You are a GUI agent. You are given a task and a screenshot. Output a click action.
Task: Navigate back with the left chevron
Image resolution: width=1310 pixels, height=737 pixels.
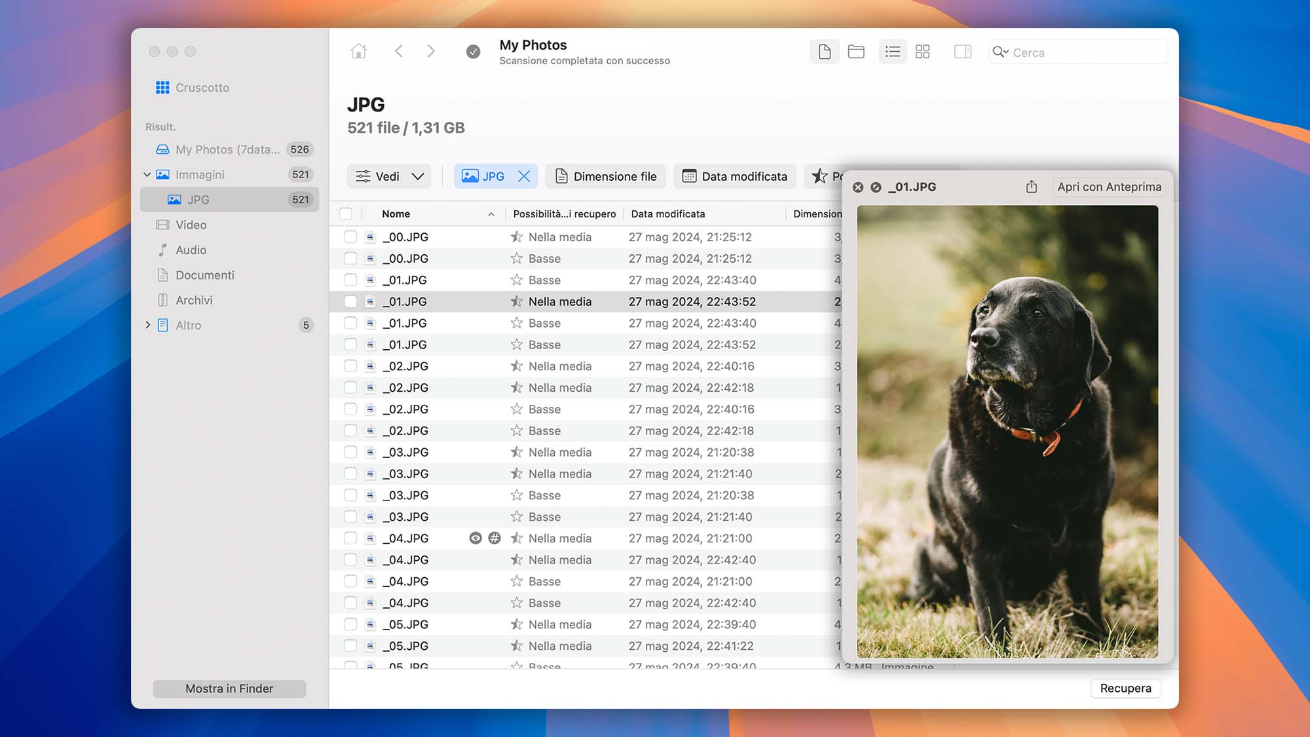[x=399, y=51]
